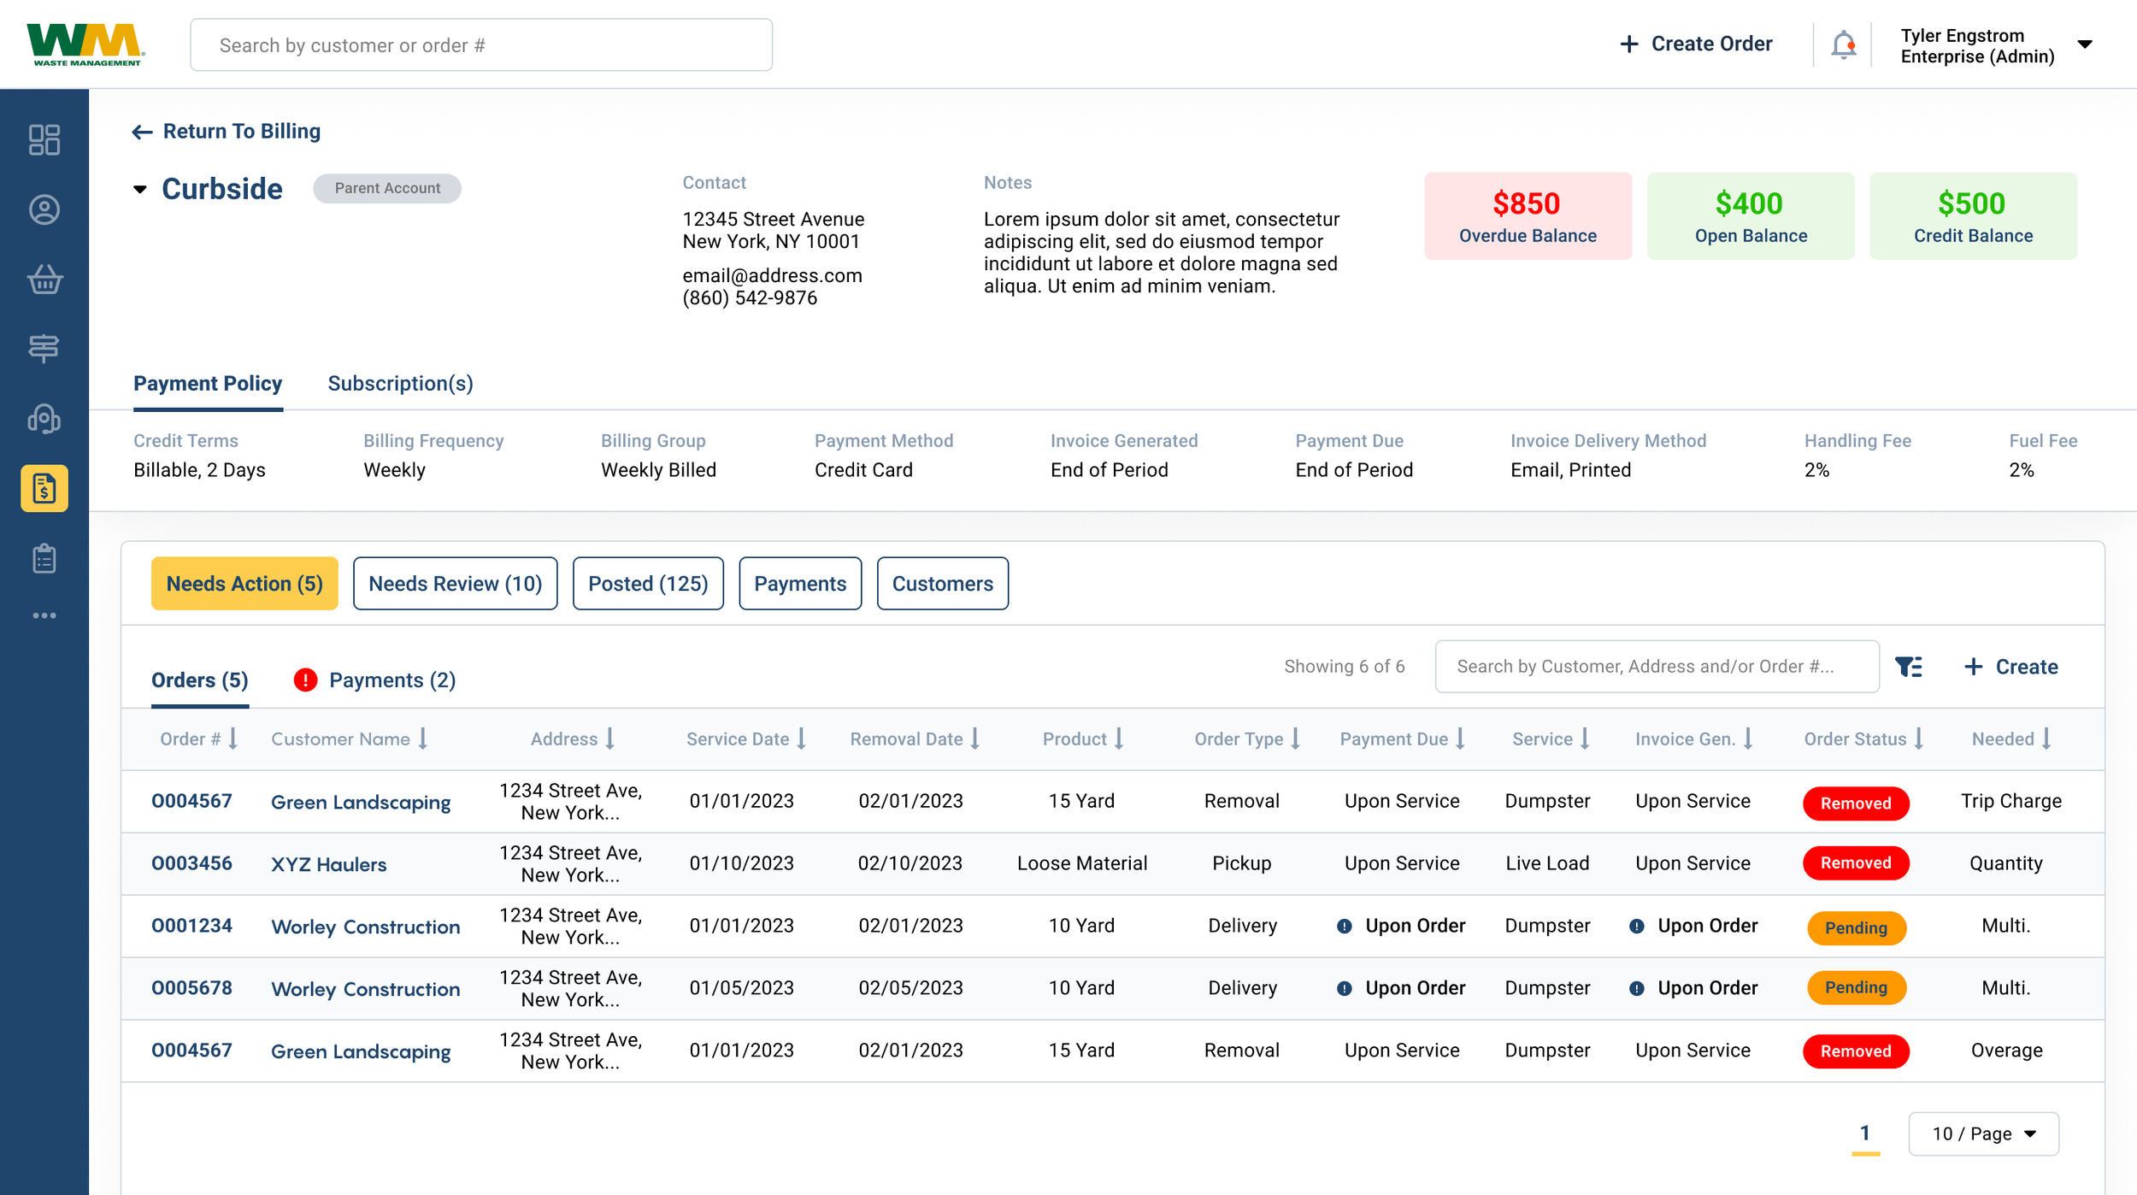
Task: Open the 10 / Page dropdown
Action: (x=1983, y=1133)
